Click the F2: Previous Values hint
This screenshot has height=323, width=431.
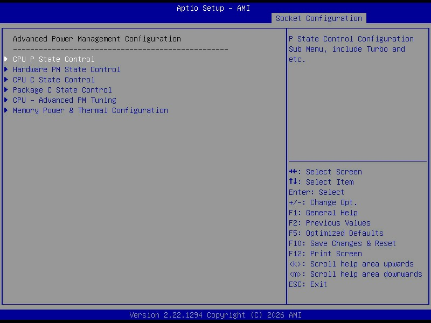point(330,223)
